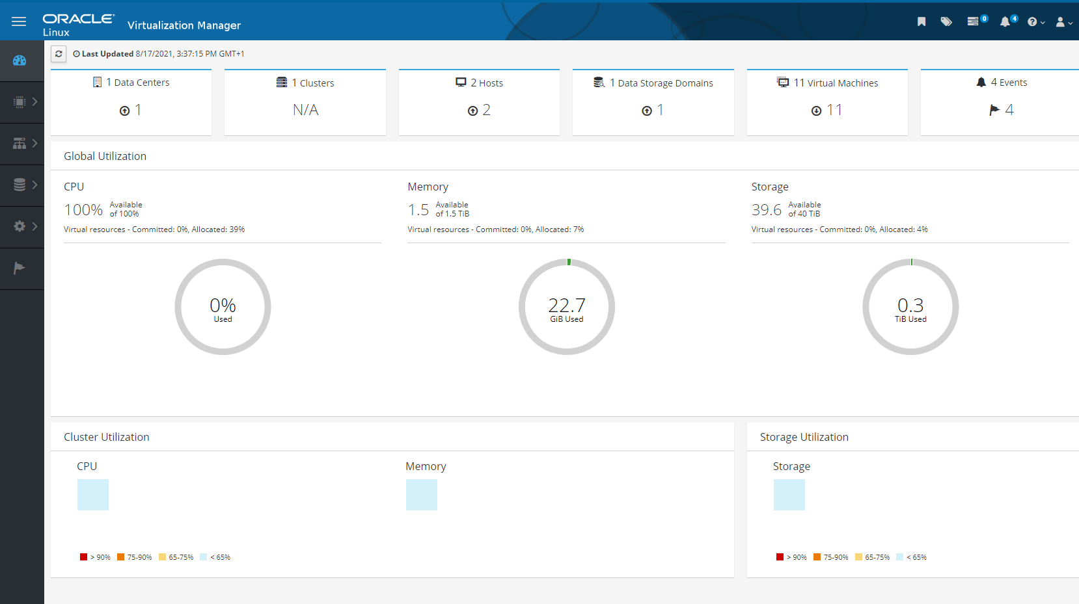The image size is (1079, 604).
Task: Open the main navigation hamburger menu
Action: click(x=19, y=21)
